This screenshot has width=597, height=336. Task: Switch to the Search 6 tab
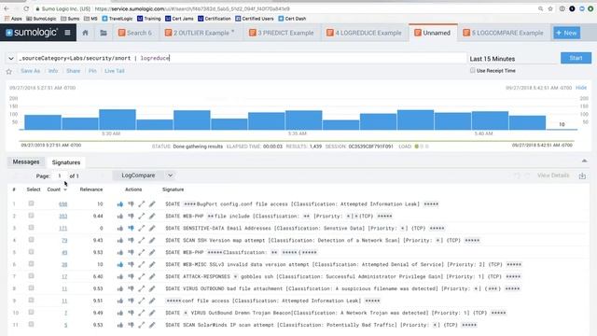(135, 33)
